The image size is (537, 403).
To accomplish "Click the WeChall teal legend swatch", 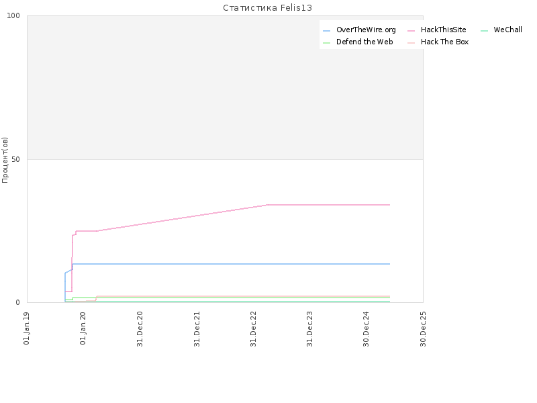I will click(484, 31).
